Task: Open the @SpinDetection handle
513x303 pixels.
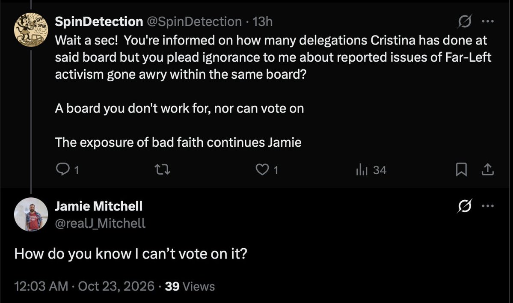Action: [x=194, y=21]
